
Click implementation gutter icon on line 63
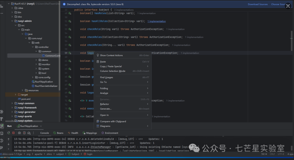pyautogui.click(x=70, y=69)
